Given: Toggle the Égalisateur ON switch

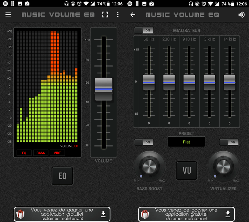Looking at the screenshot, I should (144, 30).
